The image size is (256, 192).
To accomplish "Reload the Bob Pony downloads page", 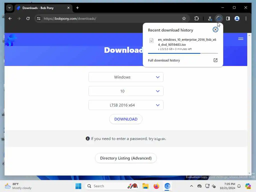I will coord(28,18).
